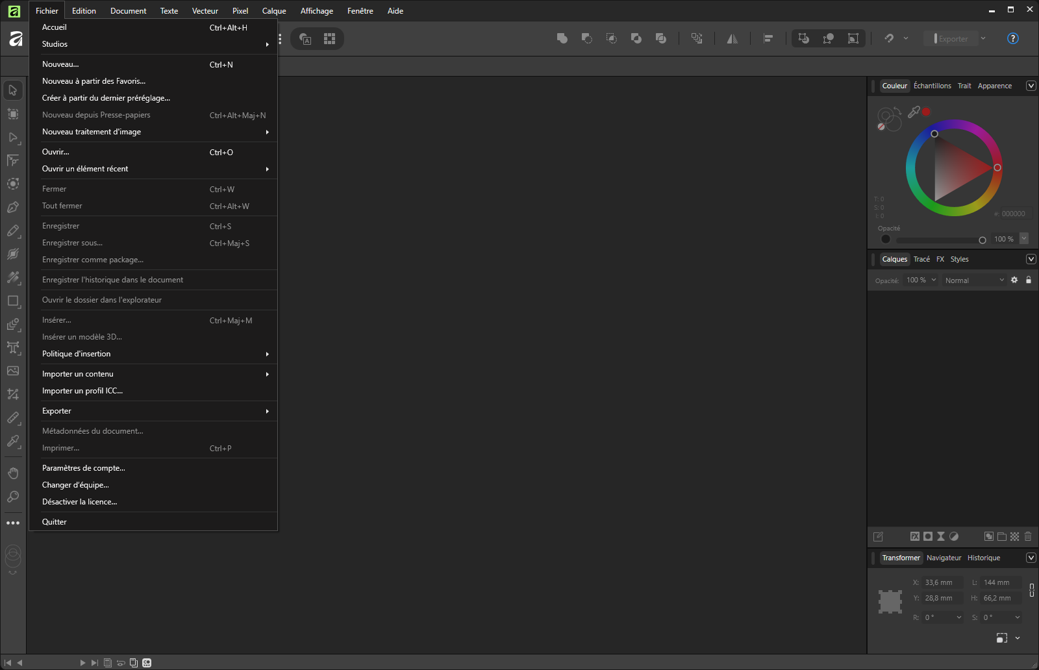
Task: Select the Hand view tool
Action: [x=13, y=473]
